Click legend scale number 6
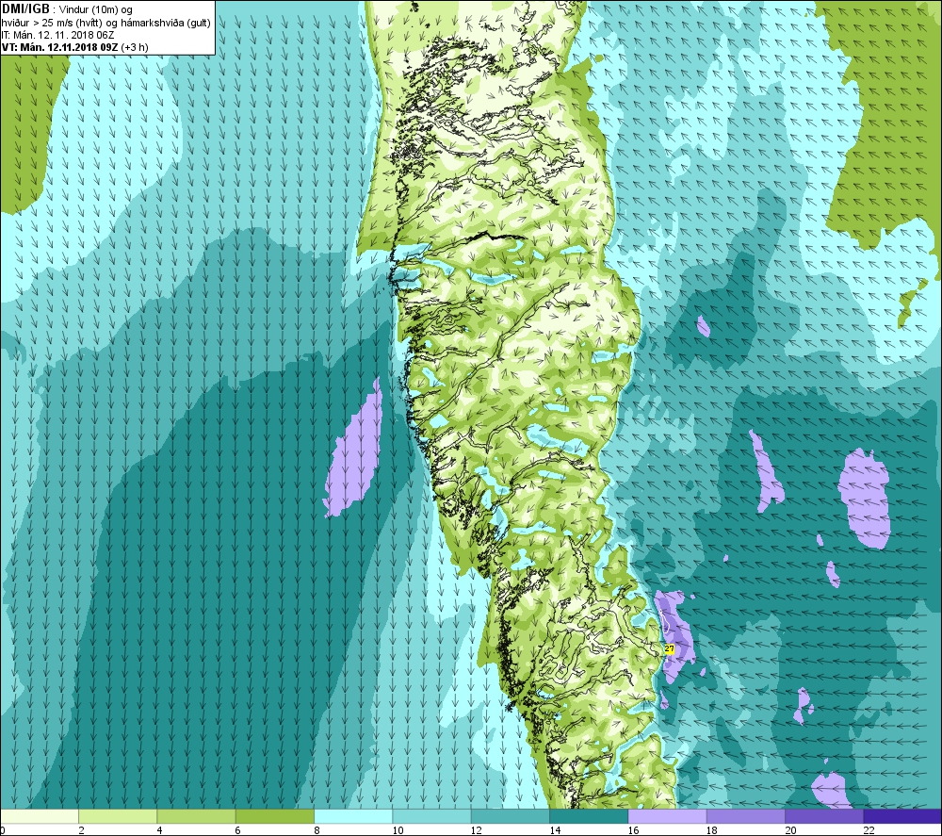This screenshot has width=942, height=836. [x=238, y=830]
